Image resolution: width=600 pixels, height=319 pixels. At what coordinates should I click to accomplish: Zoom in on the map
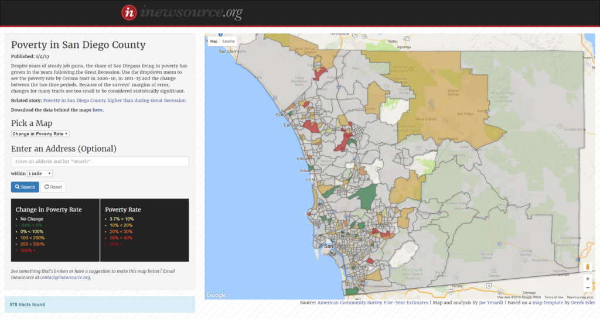(587, 279)
